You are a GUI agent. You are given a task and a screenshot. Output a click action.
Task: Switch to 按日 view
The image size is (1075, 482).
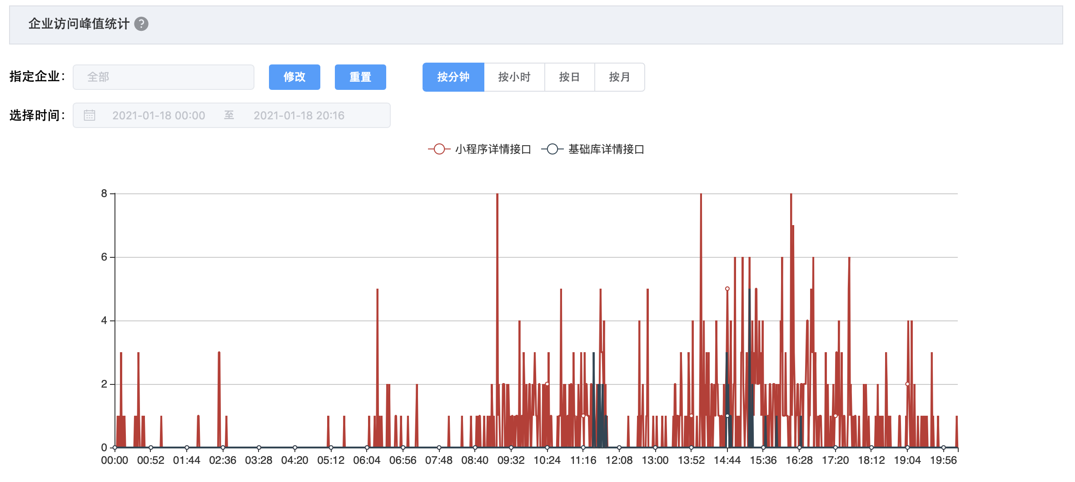coord(569,77)
